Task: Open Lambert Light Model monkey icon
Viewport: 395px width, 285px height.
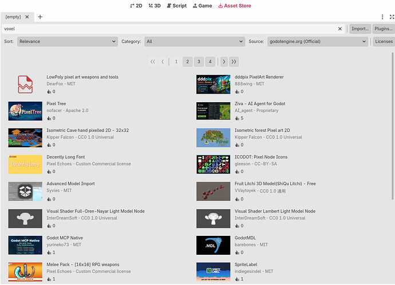Action: pyautogui.click(x=214, y=219)
